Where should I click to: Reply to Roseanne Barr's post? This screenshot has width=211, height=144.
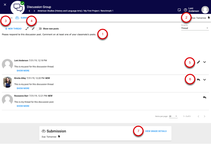pos(204,97)
